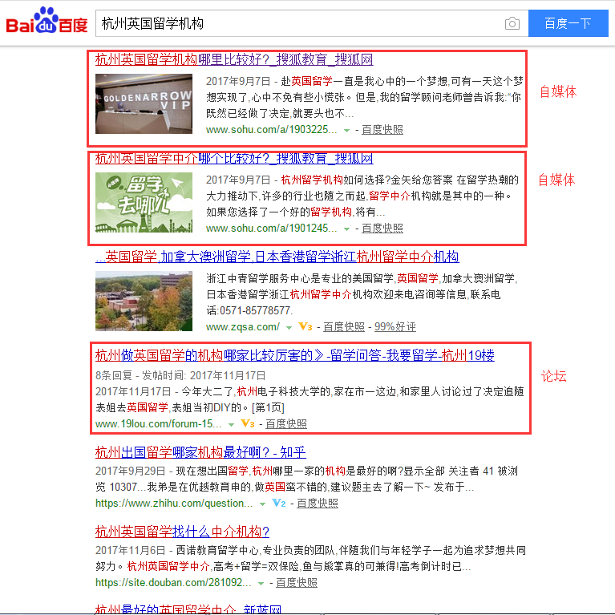615x615 pixels.
Task: Open 99%好评 rating link
Action: click(x=395, y=326)
